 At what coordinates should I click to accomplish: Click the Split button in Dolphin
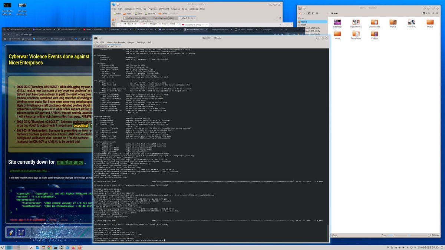[x=426, y=13]
